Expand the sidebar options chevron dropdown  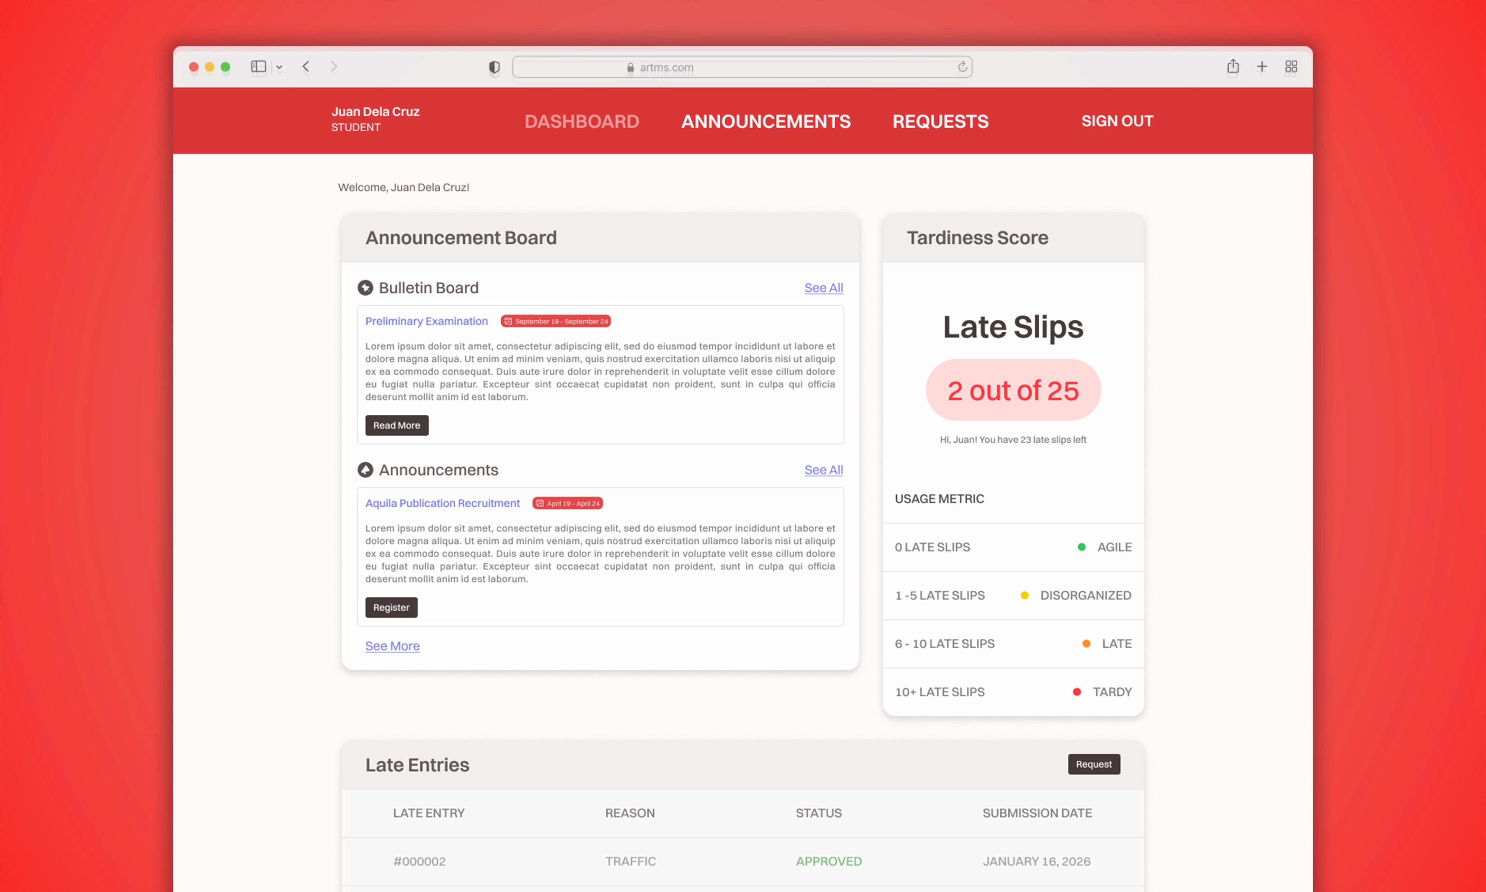(x=280, y=67)
